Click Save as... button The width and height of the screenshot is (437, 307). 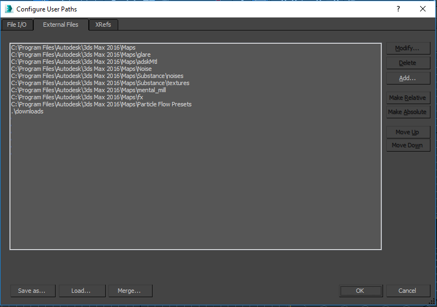click(x=33, y=291)
